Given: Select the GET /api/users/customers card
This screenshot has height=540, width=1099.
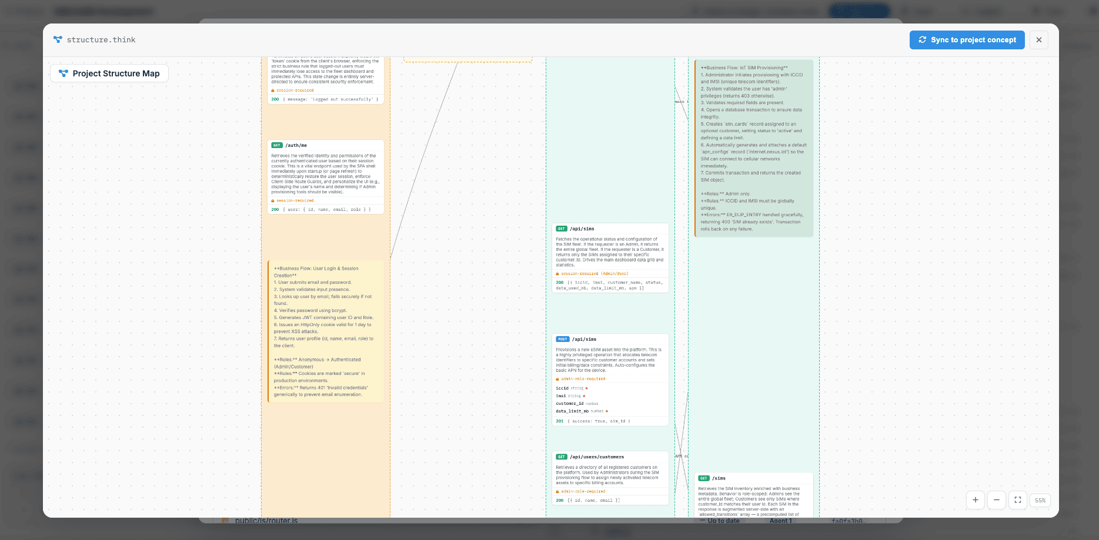Looking at the screenshot, I should pyautogui.click(x=610, y=478).
